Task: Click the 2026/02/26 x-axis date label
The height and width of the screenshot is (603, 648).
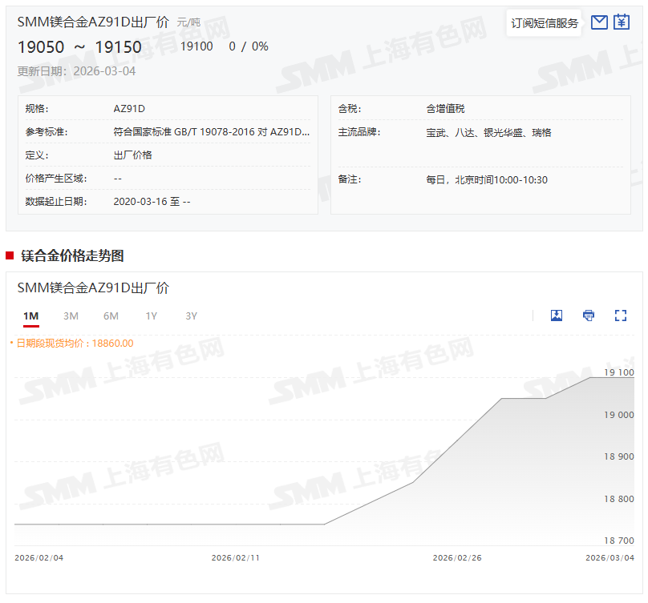Action: pyautogui.click(x=457, y=557)
